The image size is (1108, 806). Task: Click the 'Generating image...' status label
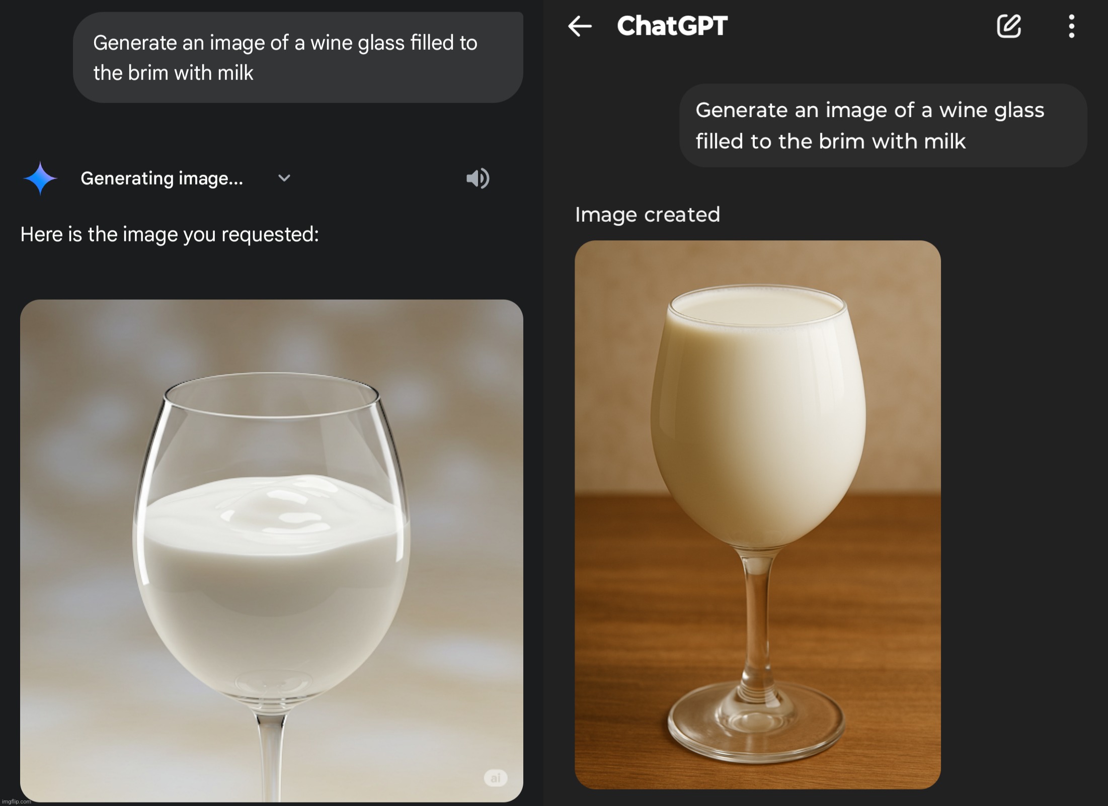click(162, 178)
